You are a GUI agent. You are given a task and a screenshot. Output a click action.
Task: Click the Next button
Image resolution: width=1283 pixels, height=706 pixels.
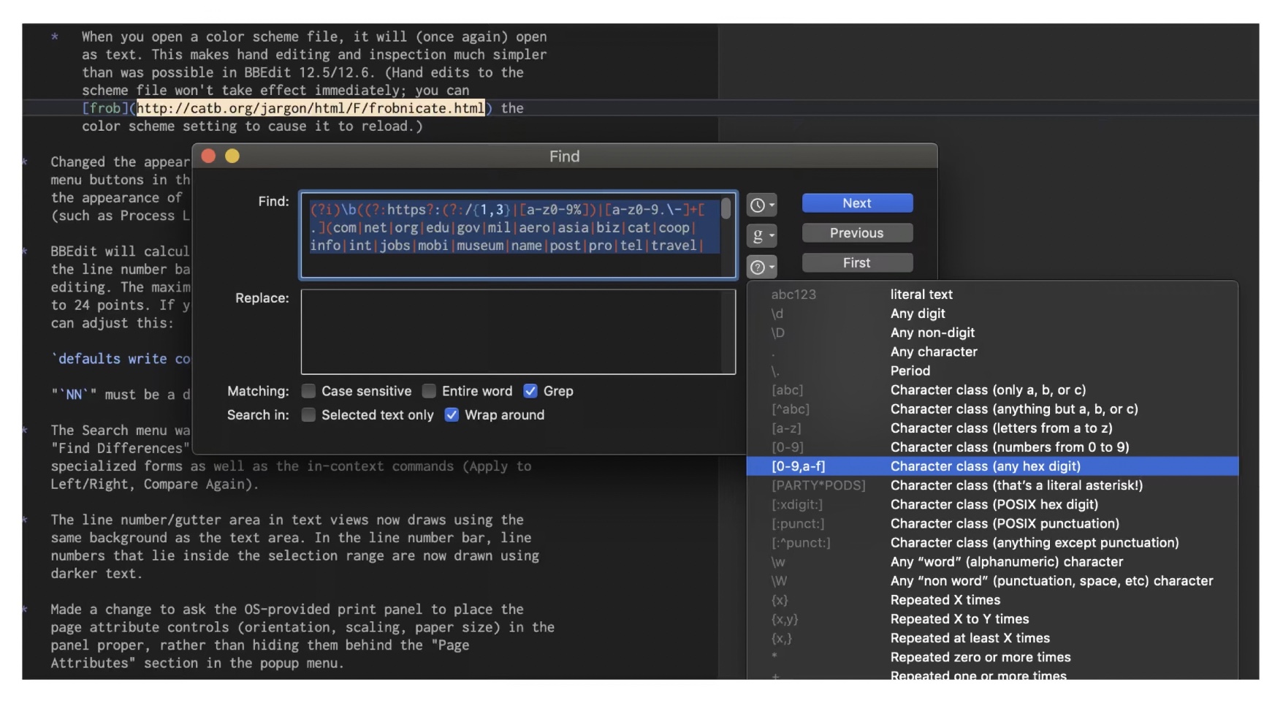click(857, 203)
